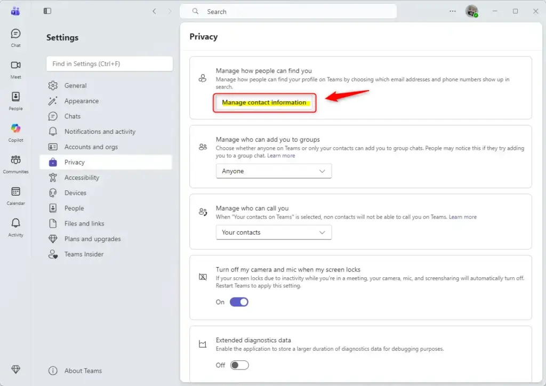Open Learn more link about calls
The image size is (546, 386).
(462, 217)
